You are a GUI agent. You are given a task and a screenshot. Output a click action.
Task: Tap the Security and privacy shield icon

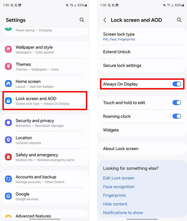point(8,123)
